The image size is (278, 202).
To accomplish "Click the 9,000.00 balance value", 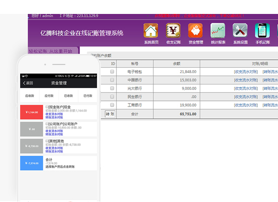I will pos(189,88).
